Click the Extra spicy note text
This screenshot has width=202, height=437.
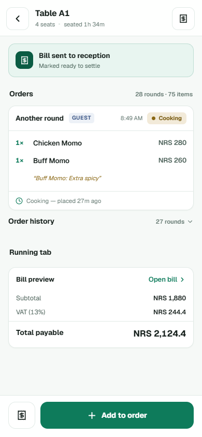tap(67, 178)
